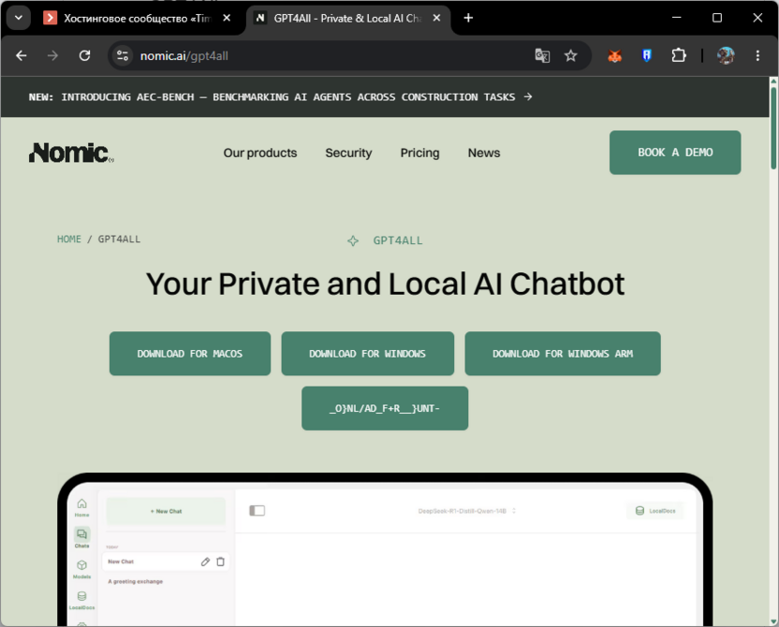Viewport: 779px width, 627px height.
Task: Select the 'New Chat' chat entry
Action: coord(166,561)
